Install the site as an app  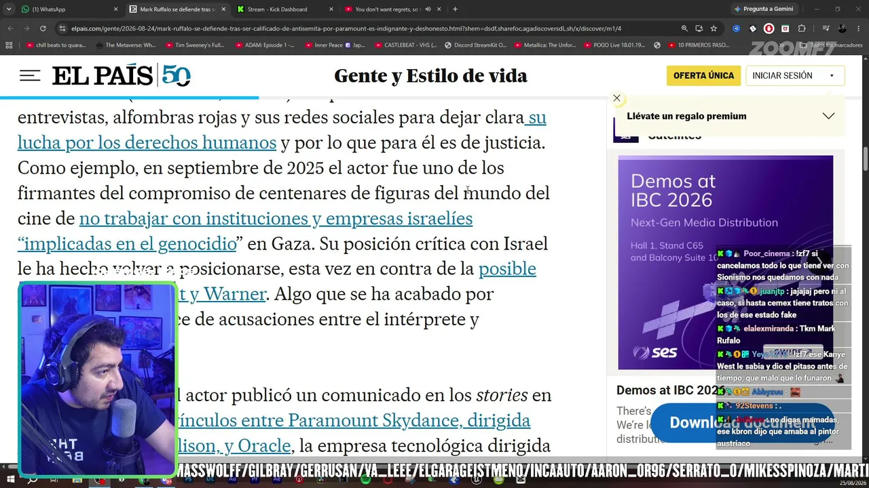tap(699, 28)
